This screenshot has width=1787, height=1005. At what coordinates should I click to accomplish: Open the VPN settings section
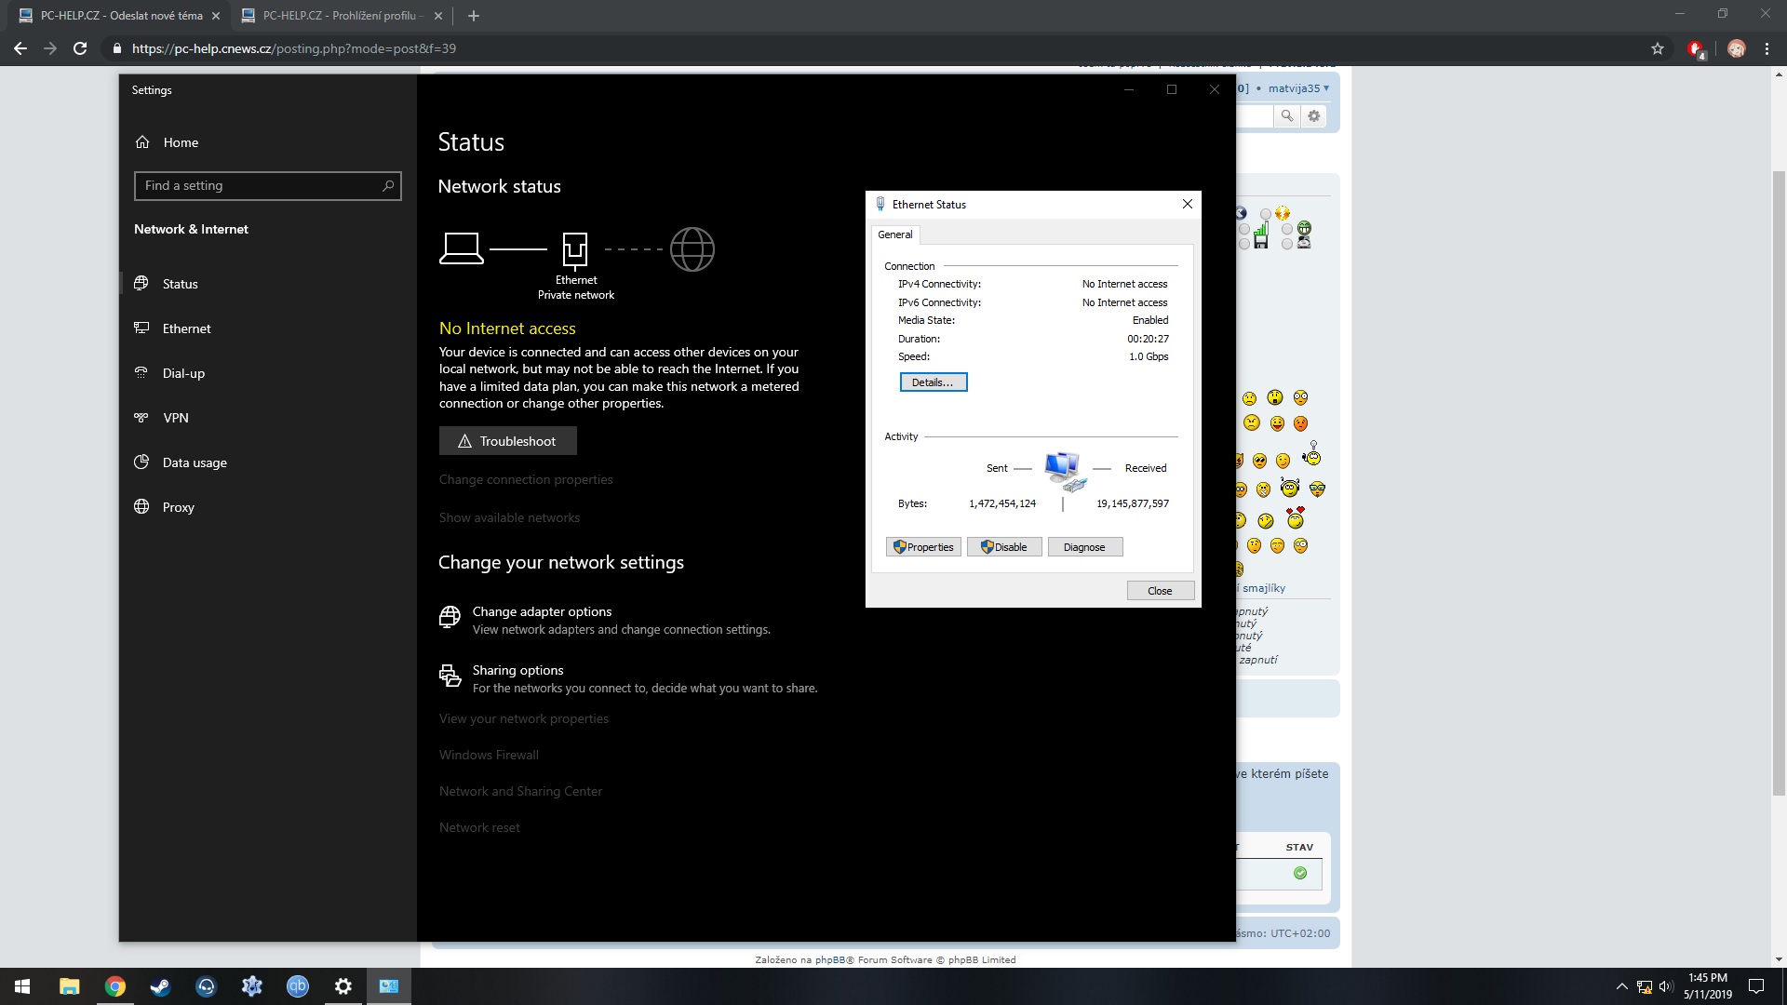coord(175,418)
